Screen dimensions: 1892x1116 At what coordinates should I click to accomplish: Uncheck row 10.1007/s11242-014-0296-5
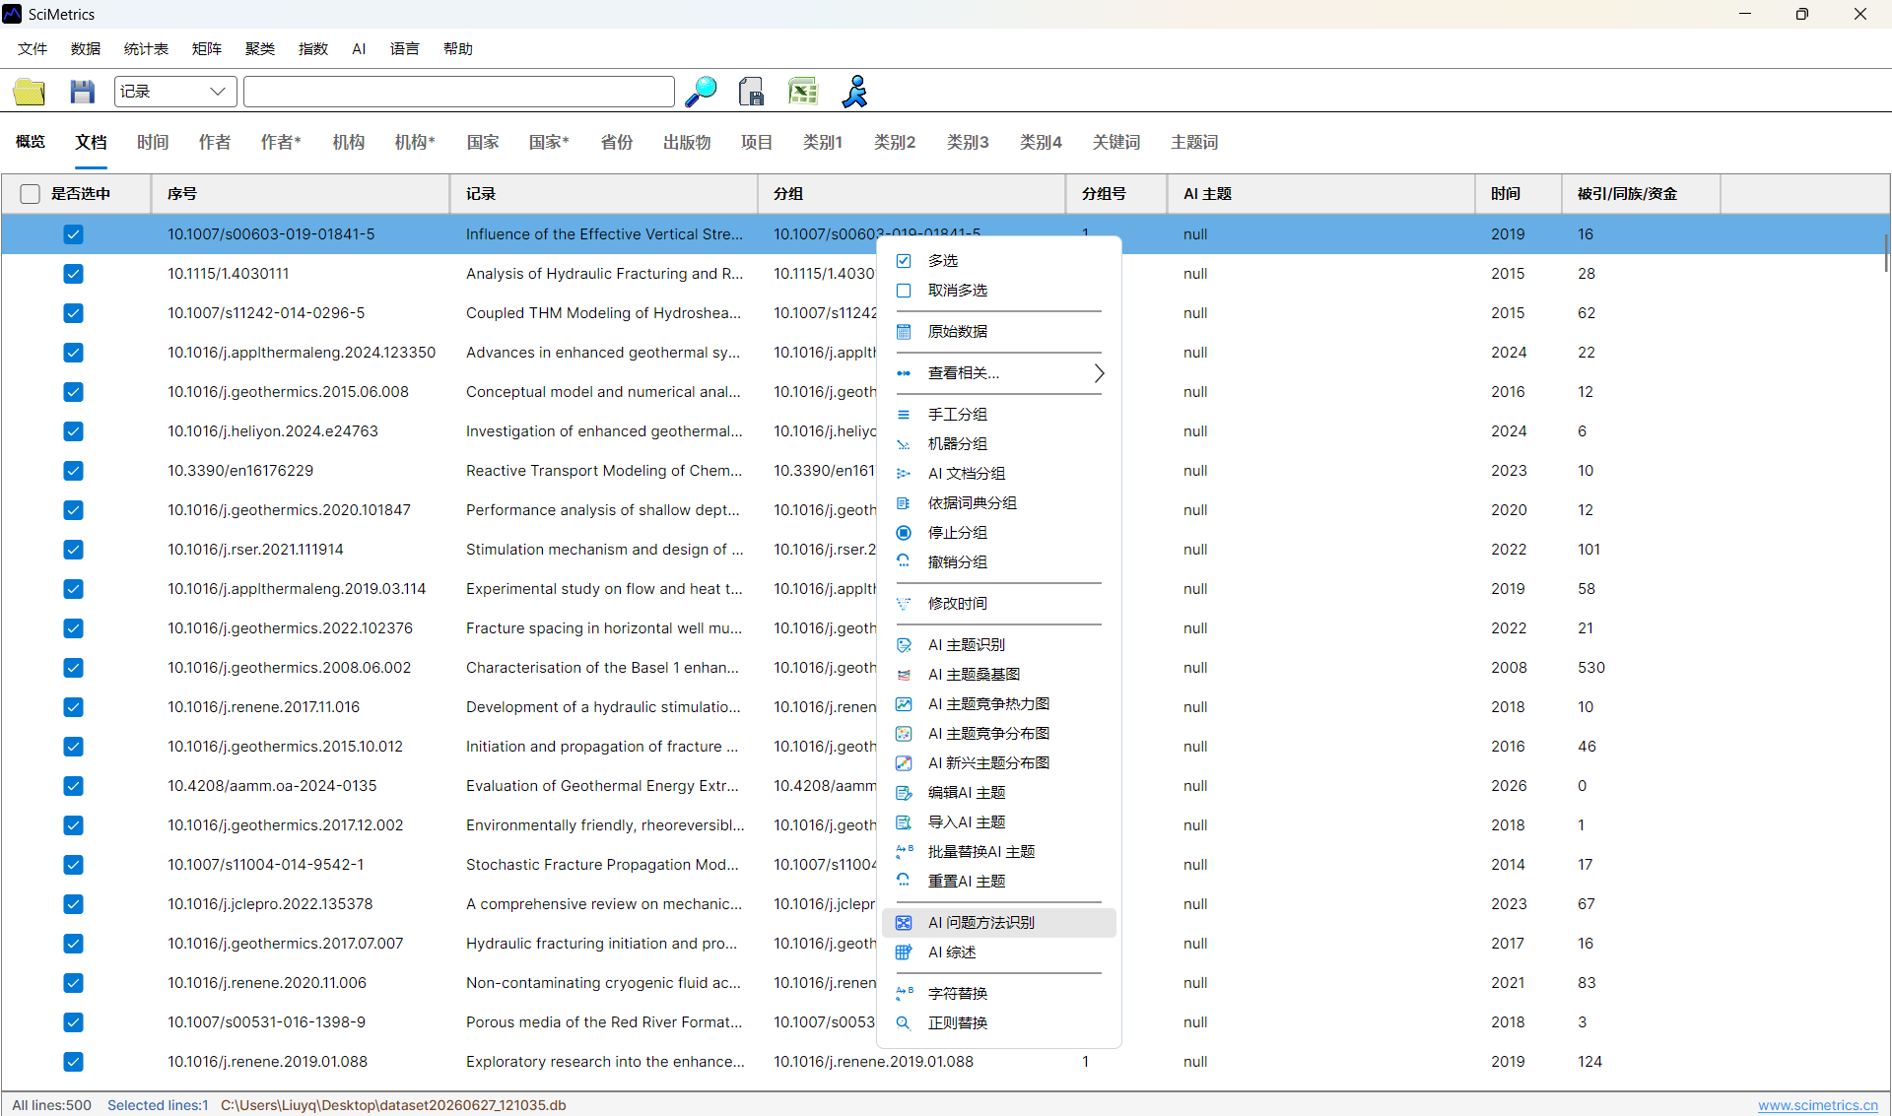(73, 313)
